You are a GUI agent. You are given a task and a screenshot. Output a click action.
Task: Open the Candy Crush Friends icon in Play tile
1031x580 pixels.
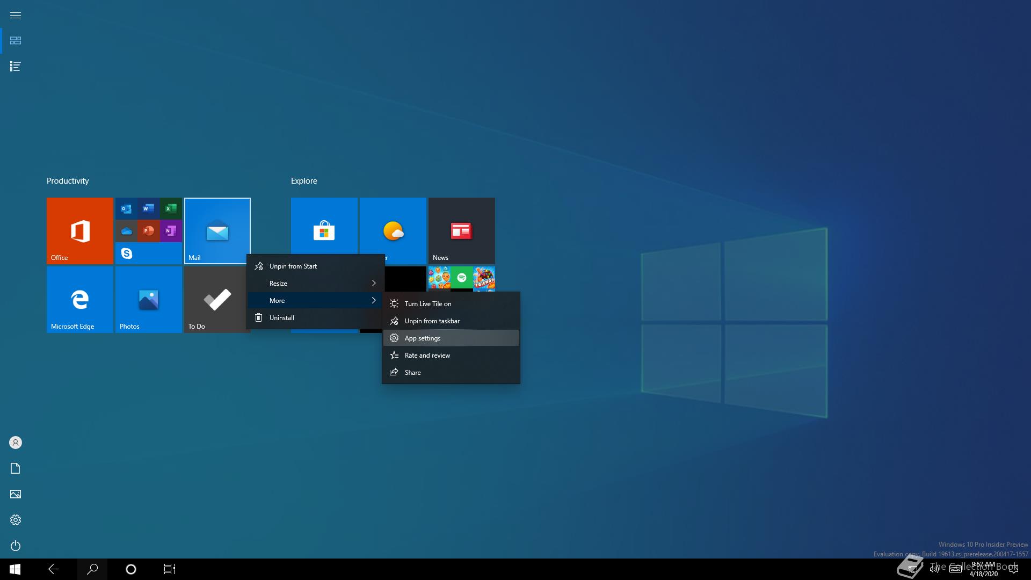coord(484,278)
